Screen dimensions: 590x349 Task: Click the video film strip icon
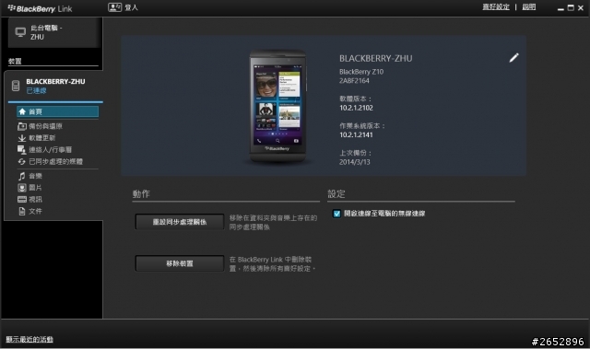[22, 200]
